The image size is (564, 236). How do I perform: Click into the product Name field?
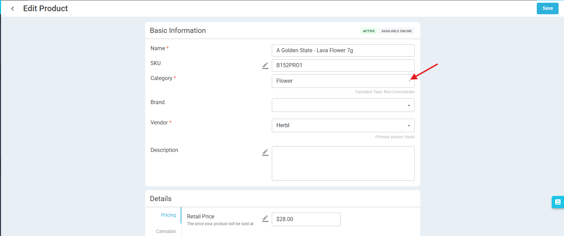pyautogui.click(x=343, y=51)
